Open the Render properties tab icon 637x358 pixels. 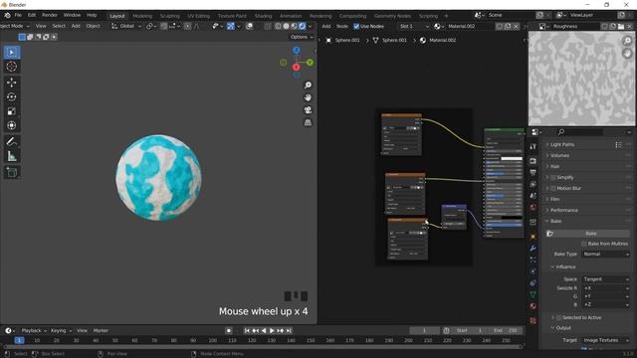click(533, 161)
